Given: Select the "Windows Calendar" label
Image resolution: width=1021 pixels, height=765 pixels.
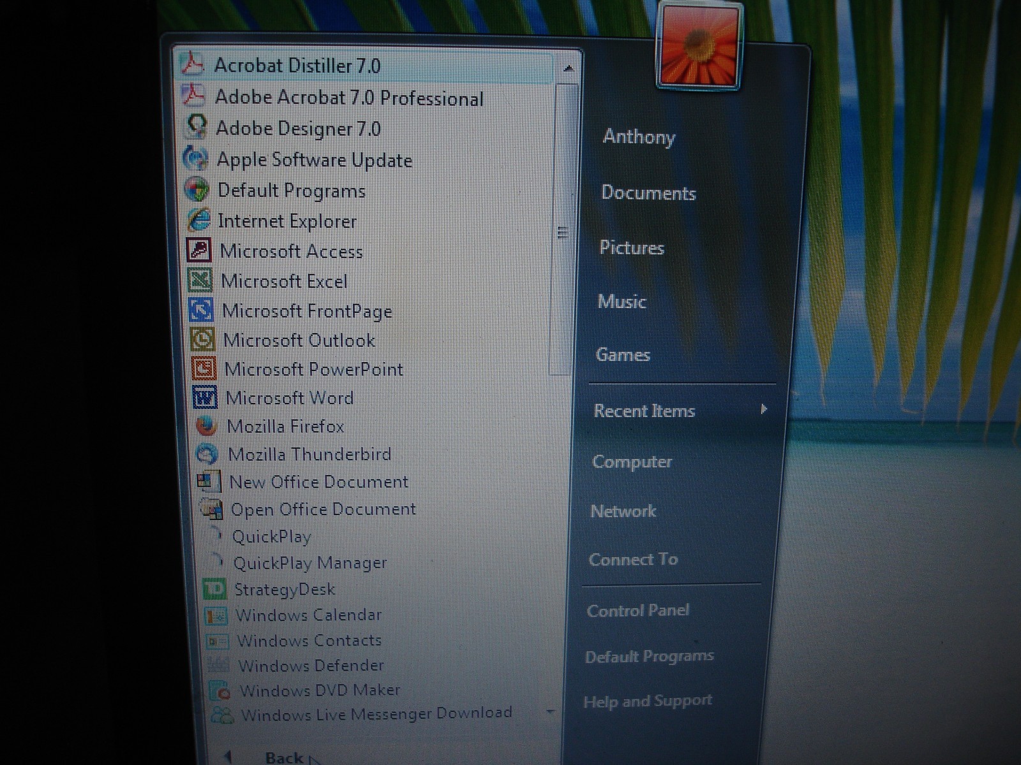Looking at the screenshot, I should coord(309,615).
